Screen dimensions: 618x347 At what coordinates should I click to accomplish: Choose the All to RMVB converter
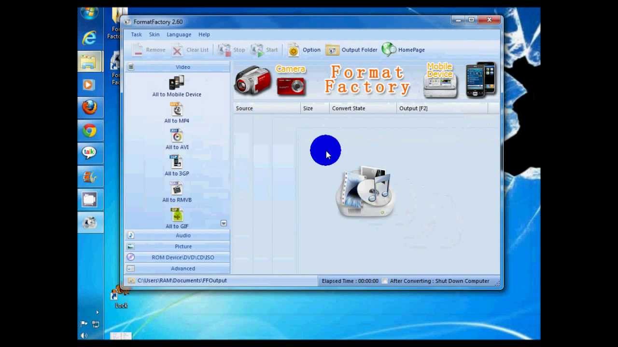coord(177,193)
